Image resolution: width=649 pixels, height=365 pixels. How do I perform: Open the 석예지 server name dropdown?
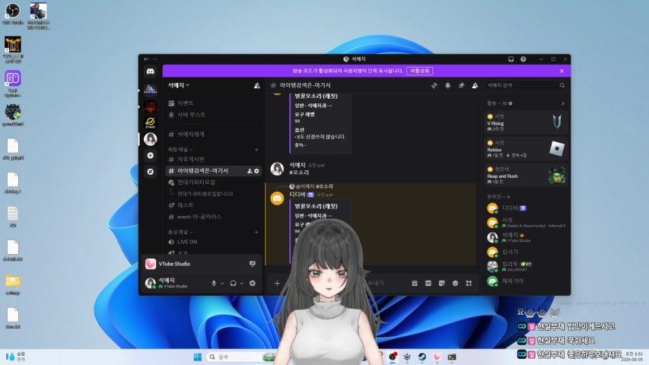pos(178,85)
